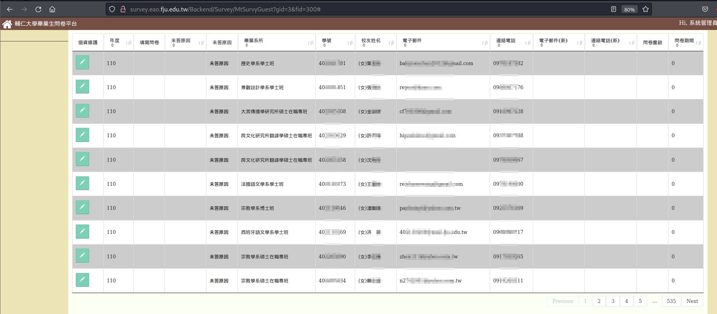This screenshot has width=717, height=314.
Task: Edit record of (女)許 翻譯學碩士在職專班 row
Action: click(x=82, y=135)
